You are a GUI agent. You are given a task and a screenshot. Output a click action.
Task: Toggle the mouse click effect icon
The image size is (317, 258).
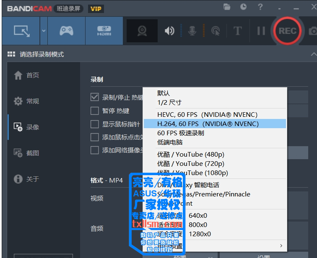(x=216, y=31)
